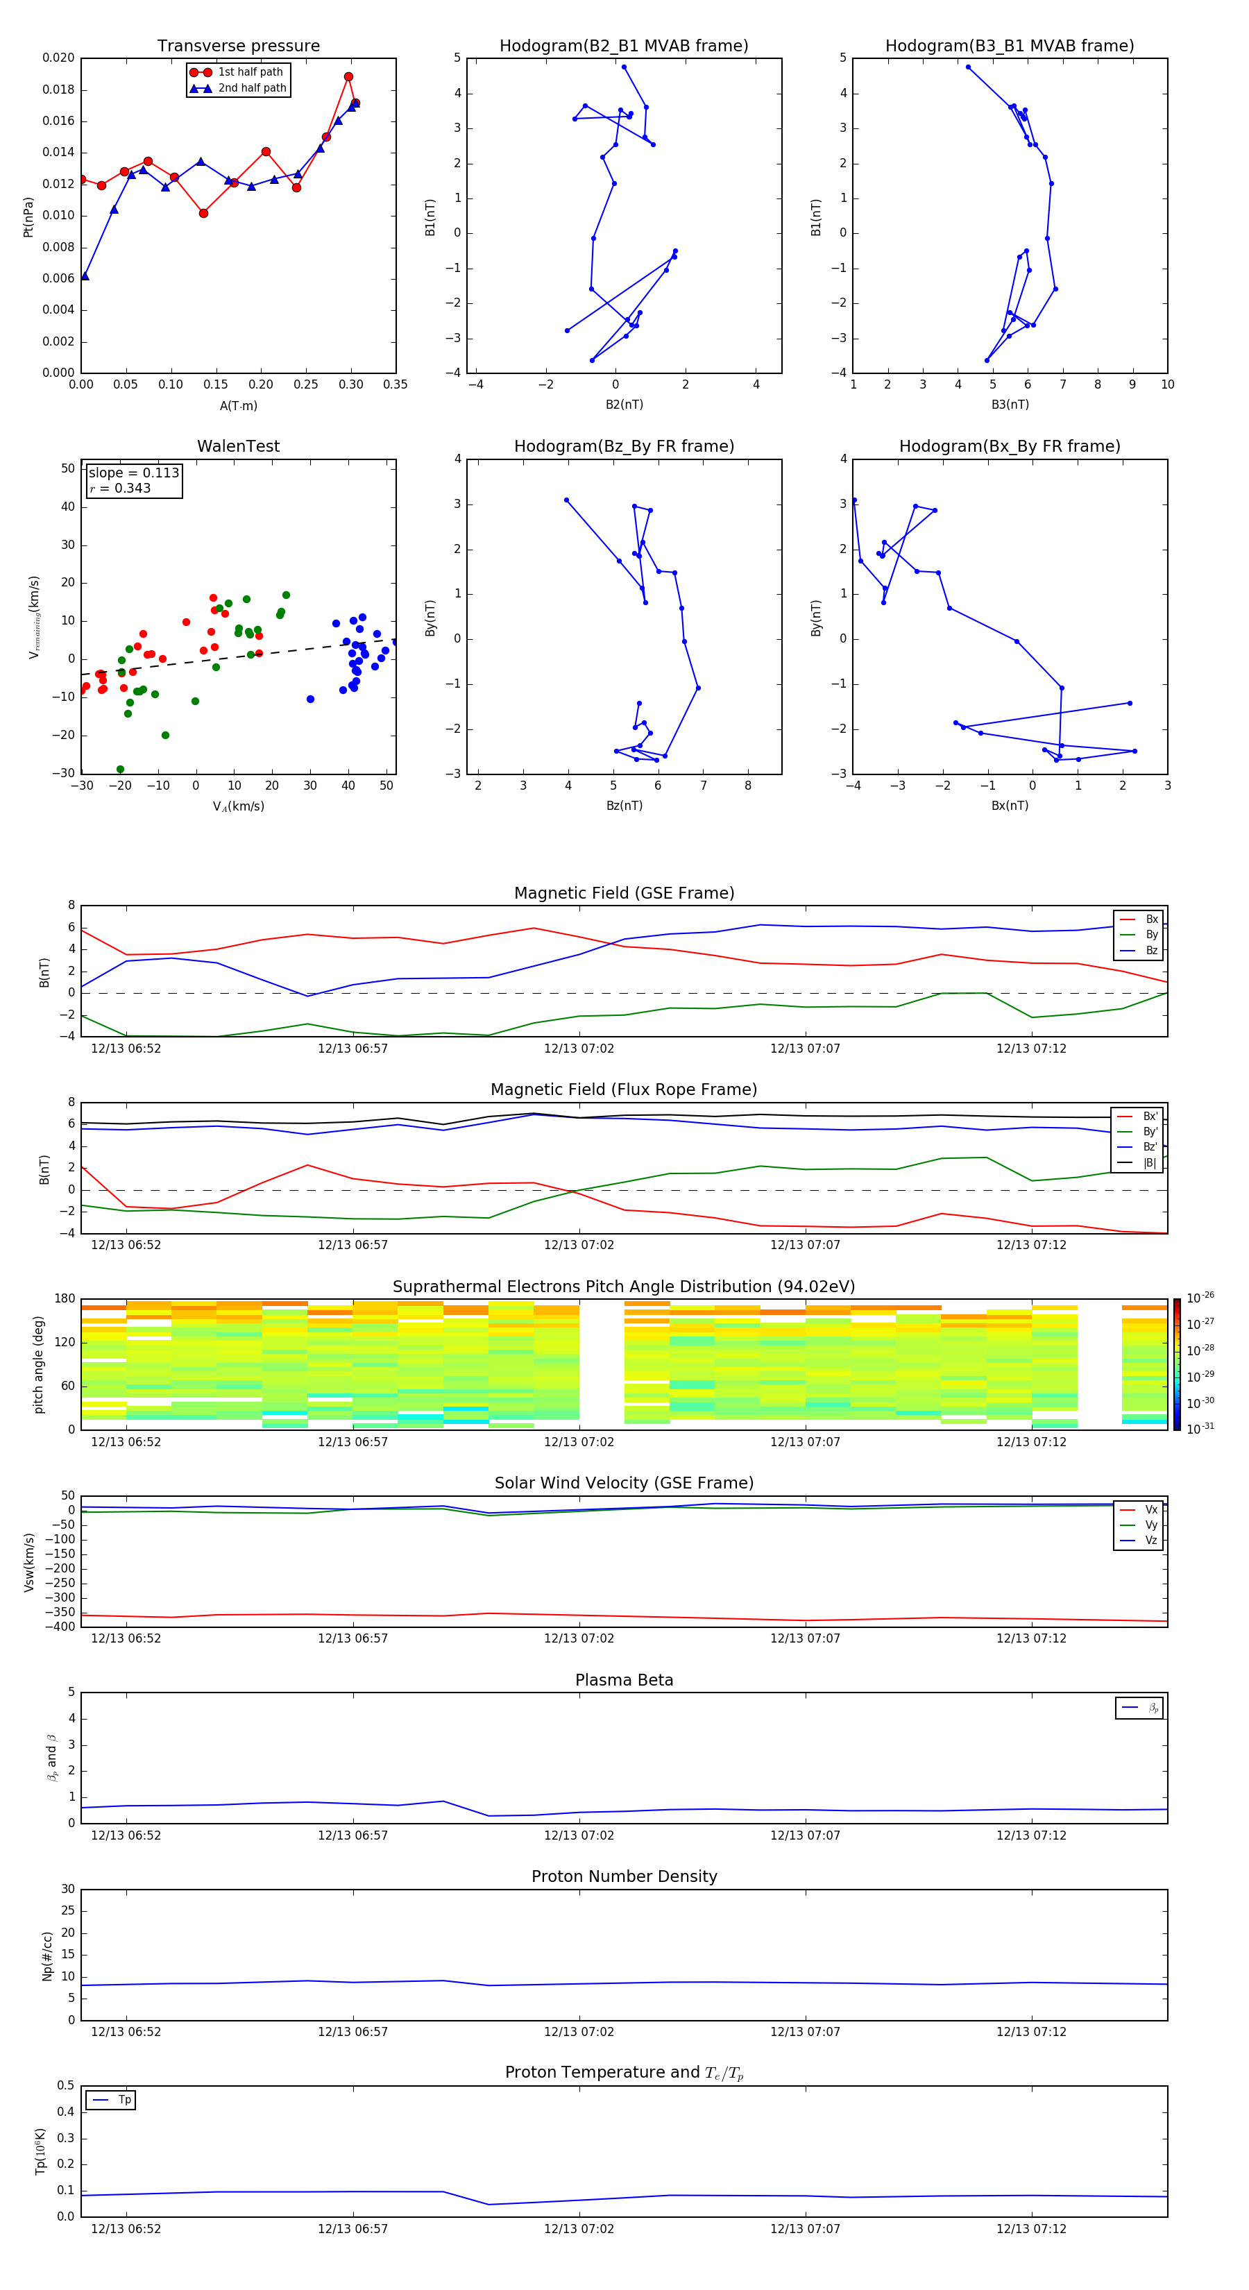Select Bx in the GSE magnetic field legend
Image resolution: width=1249 pixels, height=2290 pixels.
(1139, 919)
